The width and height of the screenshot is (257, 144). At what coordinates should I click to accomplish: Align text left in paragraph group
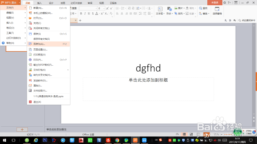coord(117,13)
